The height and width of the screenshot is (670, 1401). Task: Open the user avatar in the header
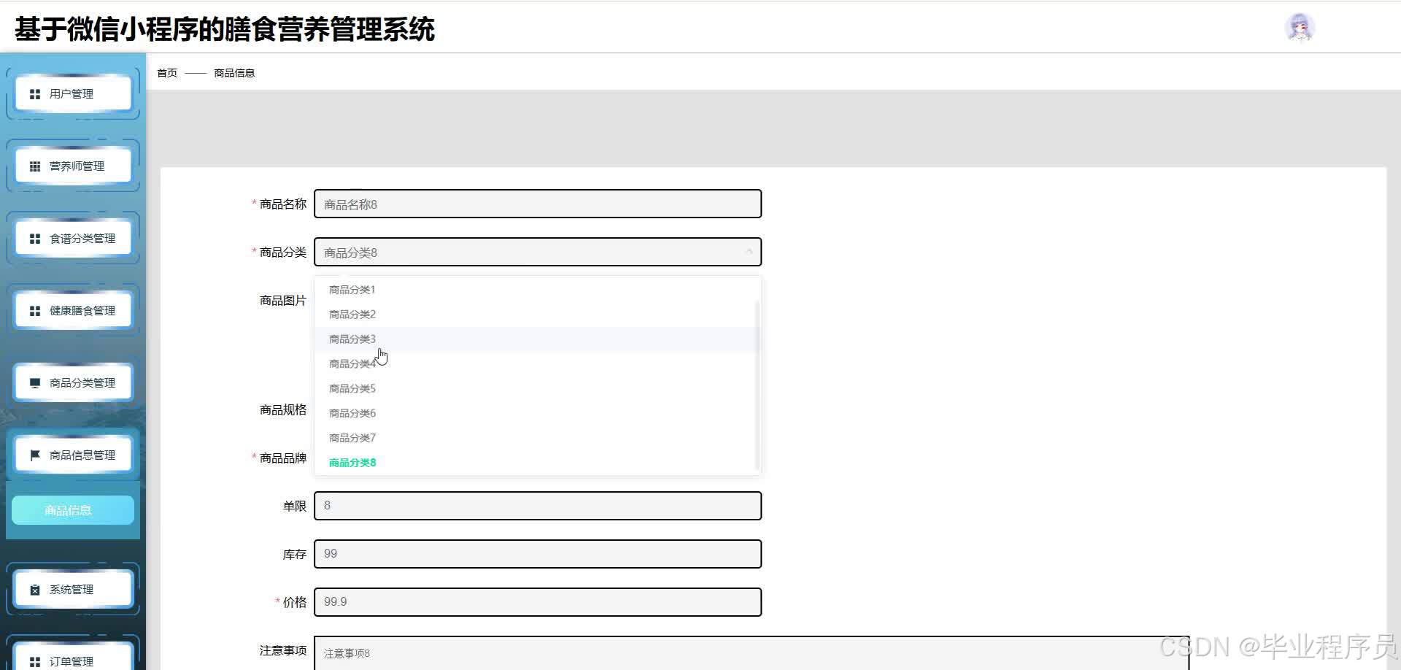point(1300,28)
